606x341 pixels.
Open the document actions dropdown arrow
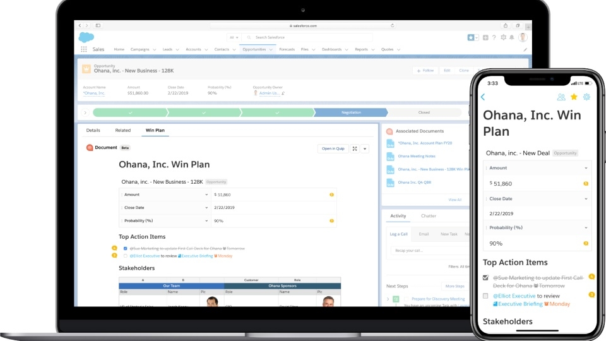[364, 148]
